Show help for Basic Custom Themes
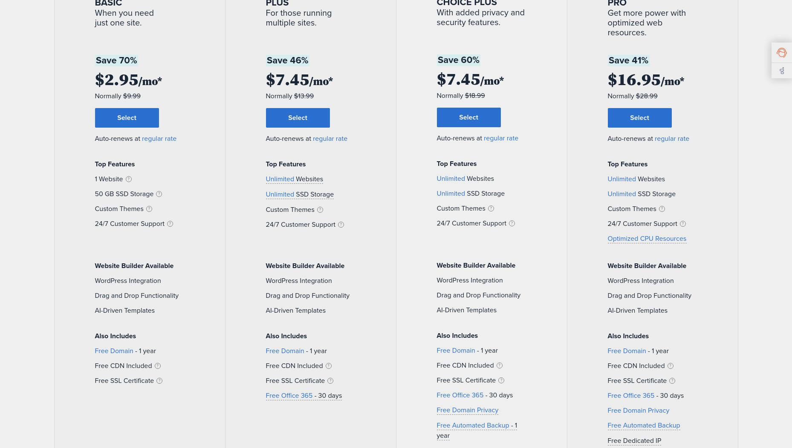 click(x=149, y=209)
